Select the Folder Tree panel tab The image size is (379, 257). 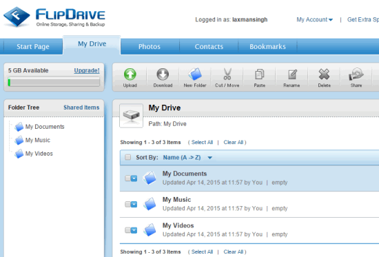pos(23,107)
